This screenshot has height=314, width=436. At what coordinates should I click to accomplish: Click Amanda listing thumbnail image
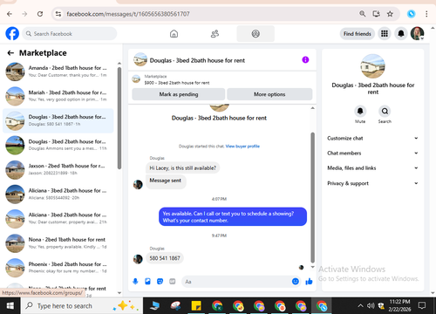(x=15, y=72)
